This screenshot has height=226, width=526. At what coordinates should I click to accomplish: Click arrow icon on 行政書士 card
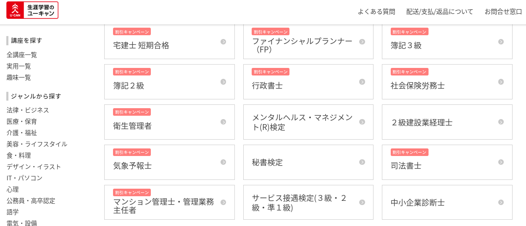362,82
